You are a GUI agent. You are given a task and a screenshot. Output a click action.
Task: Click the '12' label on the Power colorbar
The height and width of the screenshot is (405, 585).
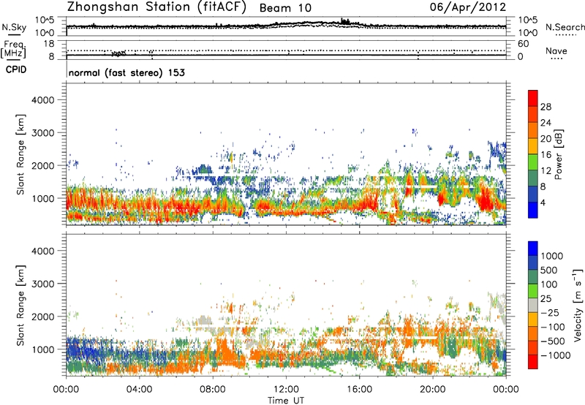click(x=546, y=171)
